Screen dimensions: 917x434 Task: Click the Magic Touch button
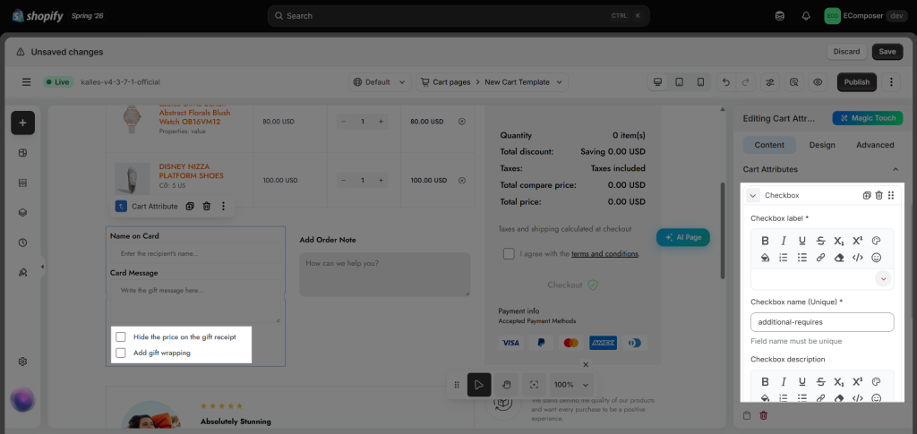click(x=868, y=119)
